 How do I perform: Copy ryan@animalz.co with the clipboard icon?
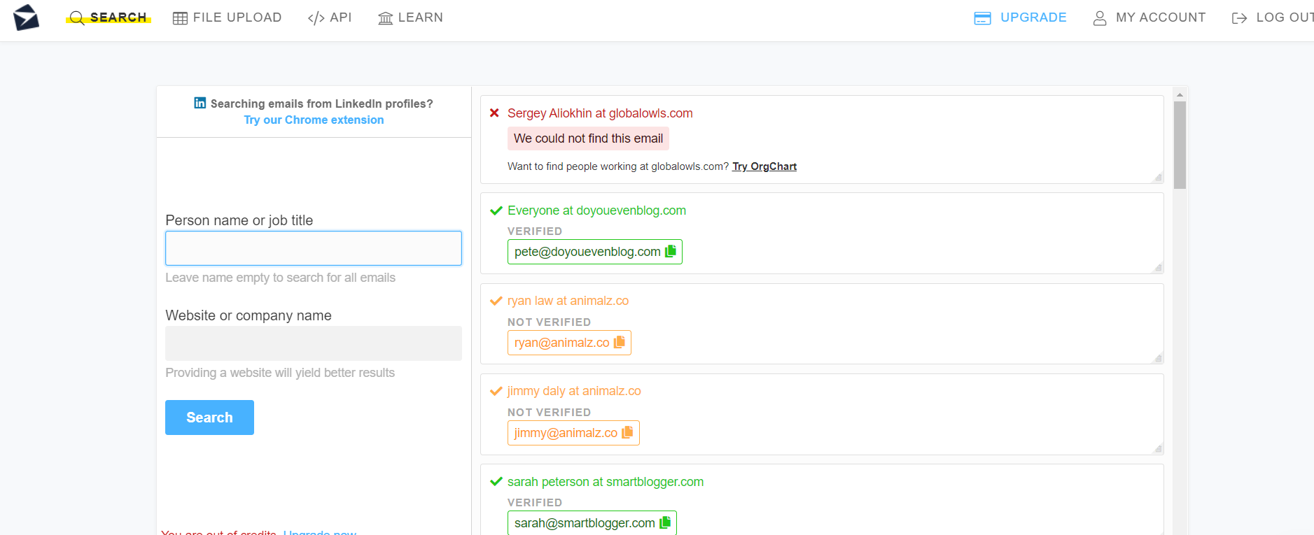(620, 342)
